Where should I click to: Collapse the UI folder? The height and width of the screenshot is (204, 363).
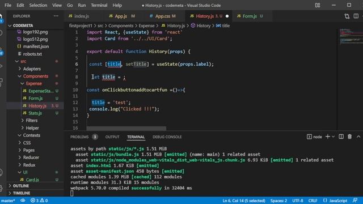pyautogui.click(x=20, y=172)
